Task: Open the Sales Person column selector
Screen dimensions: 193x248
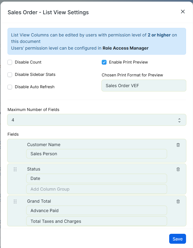Action: [96, 154]
